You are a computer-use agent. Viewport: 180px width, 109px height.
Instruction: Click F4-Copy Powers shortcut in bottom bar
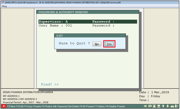32,106
